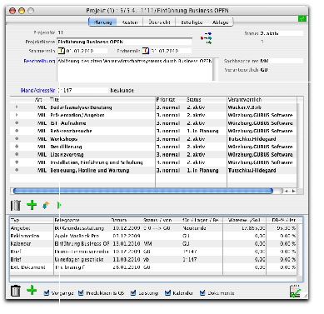Click the chart with green check icon

pos(295,292)
